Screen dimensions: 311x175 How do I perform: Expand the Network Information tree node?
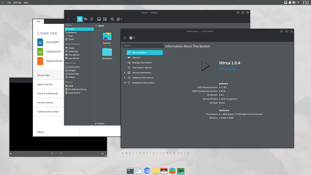pos(125,78)
